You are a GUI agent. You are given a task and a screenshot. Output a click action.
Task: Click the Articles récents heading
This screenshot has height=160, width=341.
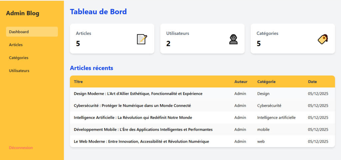pyautogui.click(x=92, y=68)
